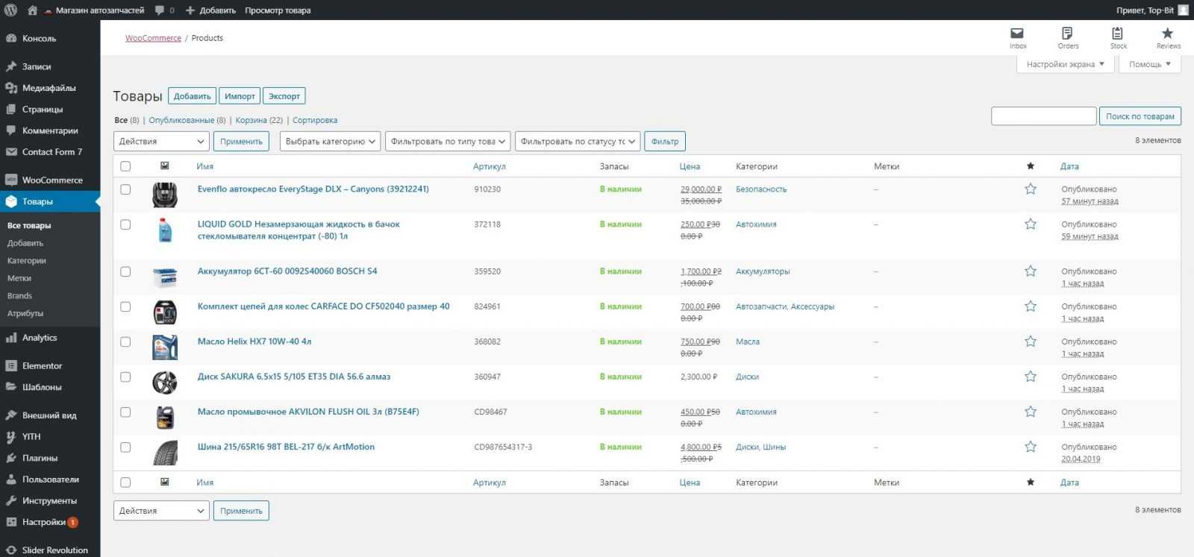Screen dimensions: 1194x557
Task: Open the Фильтровать по статусу dropdown
Action: click(x=578, y=141)
